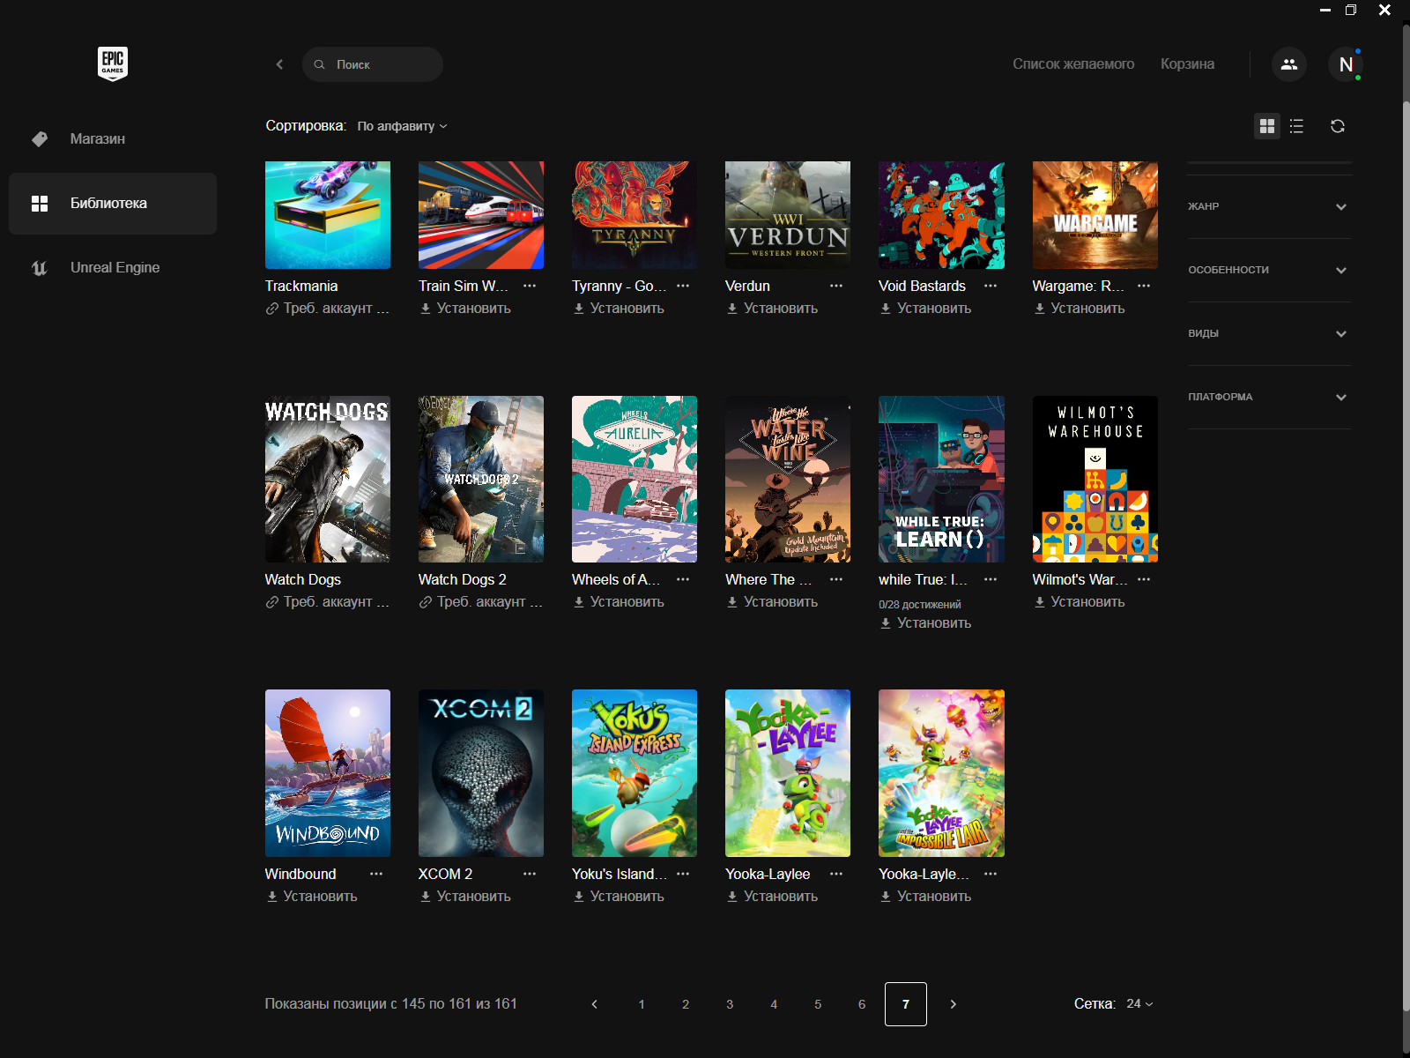Open three-dot menu for while True: learn
The height and width of the screenshot is (1058, 1410).
[991, 579]
